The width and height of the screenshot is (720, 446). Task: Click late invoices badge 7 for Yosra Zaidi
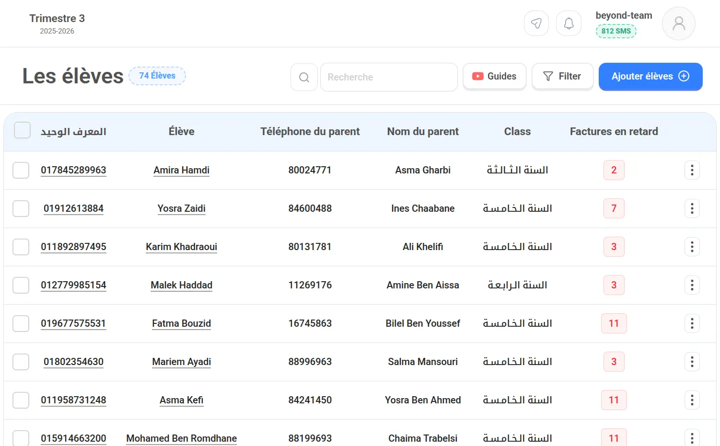614,208
